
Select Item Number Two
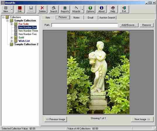click(x=27, y=34)
